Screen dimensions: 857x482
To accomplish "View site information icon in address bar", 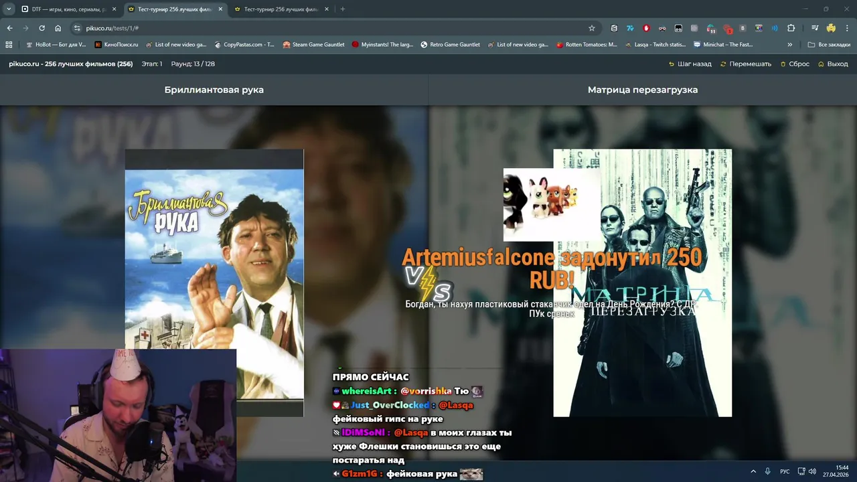I will tap(77, 28).
